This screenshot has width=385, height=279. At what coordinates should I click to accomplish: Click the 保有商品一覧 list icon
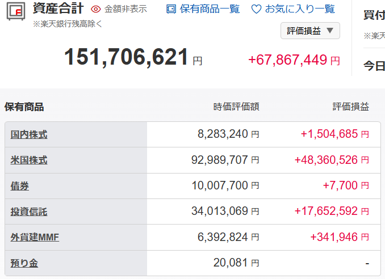171,9
